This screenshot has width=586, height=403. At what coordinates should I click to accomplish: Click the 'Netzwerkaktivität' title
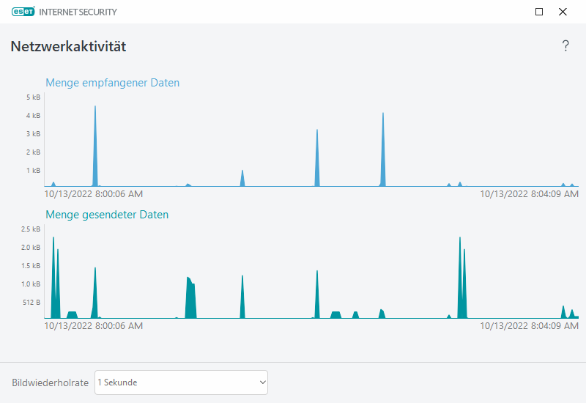pos(68,46)
